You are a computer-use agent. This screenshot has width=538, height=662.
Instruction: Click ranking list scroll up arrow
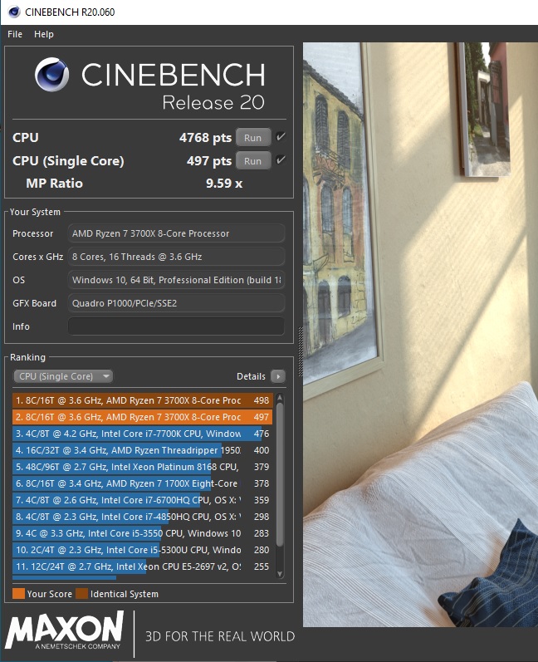coord(279,398)
